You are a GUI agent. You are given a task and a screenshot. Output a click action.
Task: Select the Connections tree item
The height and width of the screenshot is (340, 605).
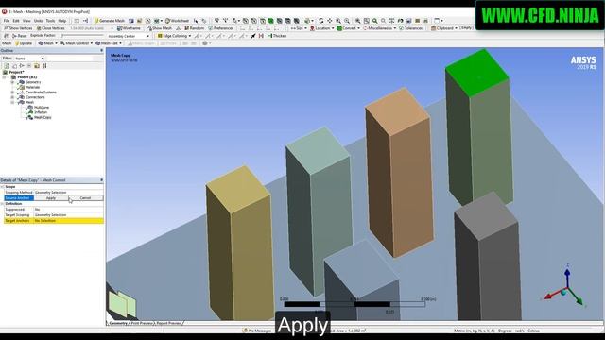point(35,97)
